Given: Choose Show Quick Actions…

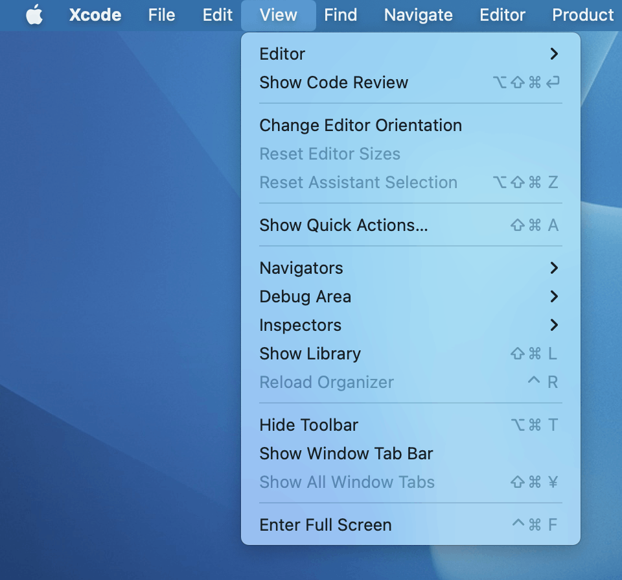Looking at the screenshot, I should [x=411, y=225].
